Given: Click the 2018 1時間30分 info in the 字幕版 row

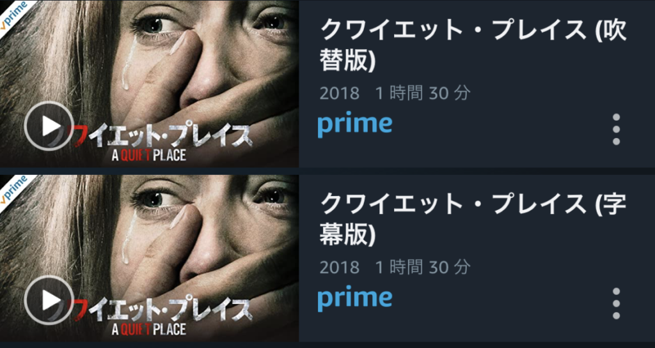Looking at the screenshot, I should [395, 268].
